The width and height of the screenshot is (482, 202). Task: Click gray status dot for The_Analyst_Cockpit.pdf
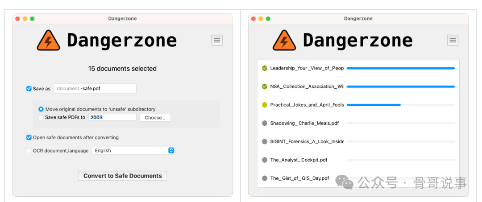tap(264, 160)
